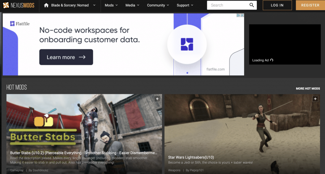
Task: Open the Community menu
Action: [158, 5]
